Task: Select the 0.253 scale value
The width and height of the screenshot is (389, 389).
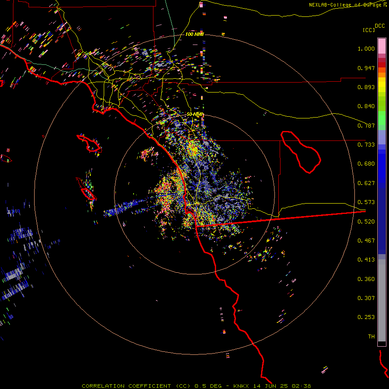Action: coord(366,317)
